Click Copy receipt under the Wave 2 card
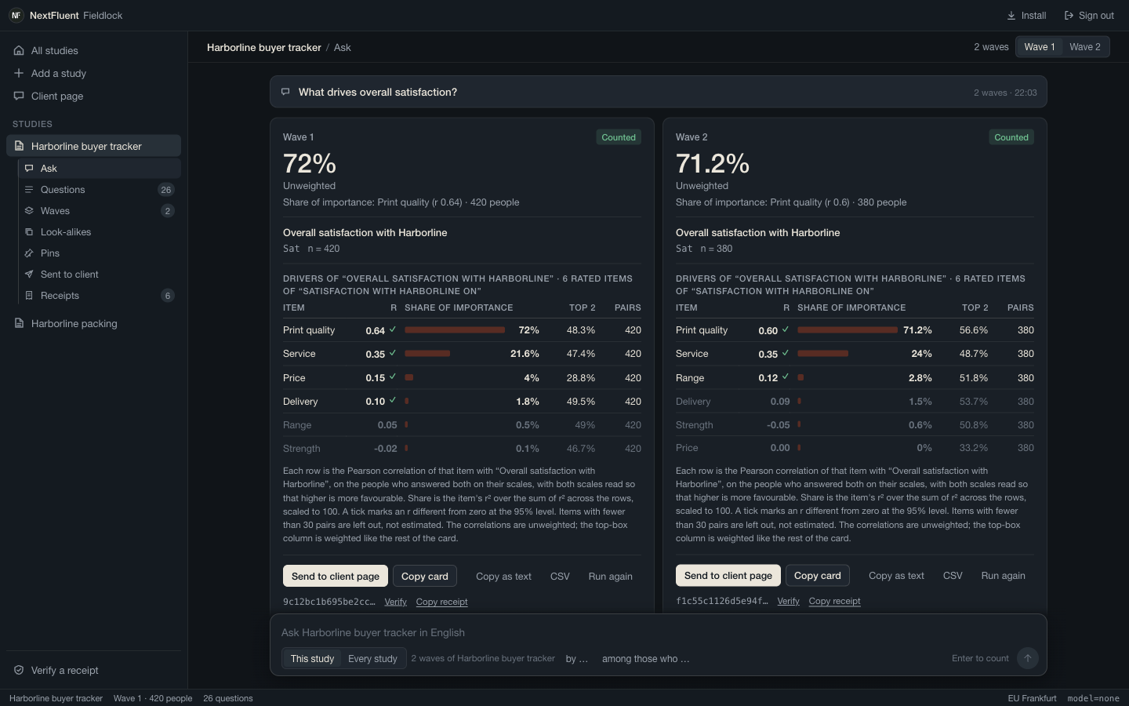Viewport: 1129px width, 706px height. click(x=834, y=602)
